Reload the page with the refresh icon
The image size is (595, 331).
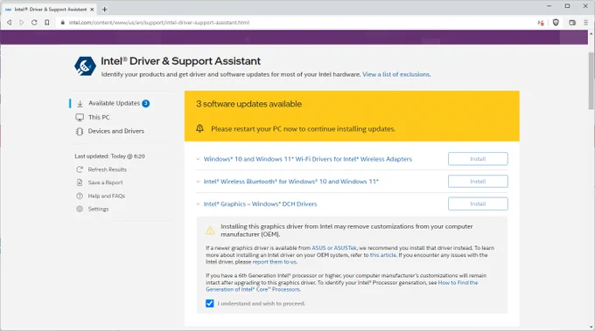(x=34, y=23)
